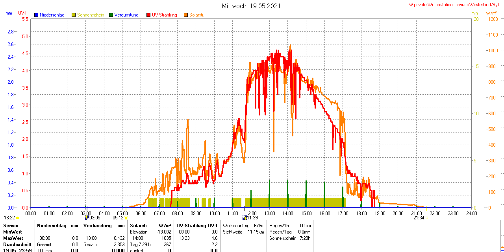The height and width of the screenshot is (252, 504).
Task: Click the blue Niederschlag legend swatch
Action: coord(36,15)
